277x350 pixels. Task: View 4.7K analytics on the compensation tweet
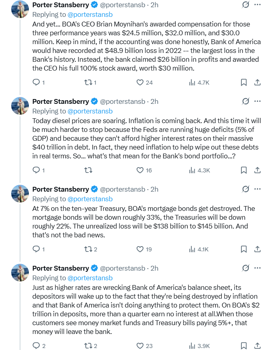[199, 83]
